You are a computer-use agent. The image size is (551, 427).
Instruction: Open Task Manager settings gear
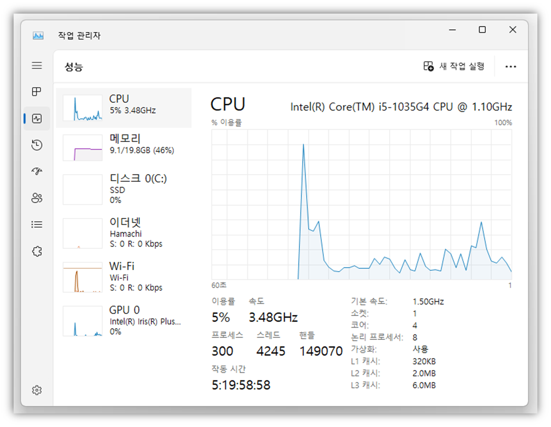tap(37, 390)
